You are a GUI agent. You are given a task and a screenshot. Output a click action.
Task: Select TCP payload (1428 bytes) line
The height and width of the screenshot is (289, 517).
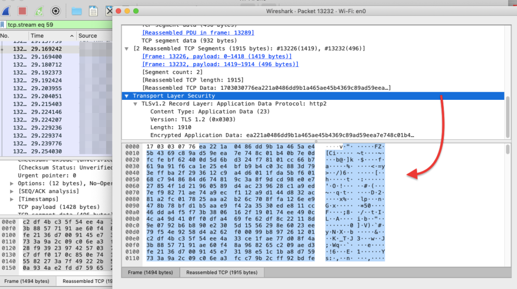59,207
